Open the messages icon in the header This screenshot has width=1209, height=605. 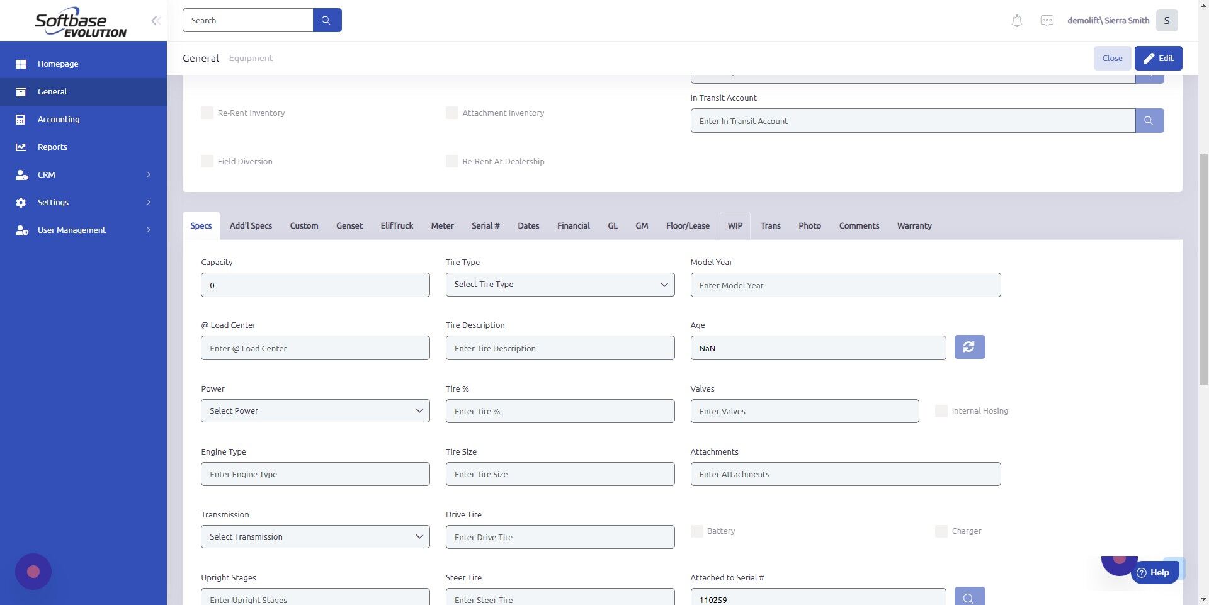[x=1047, y=20]
